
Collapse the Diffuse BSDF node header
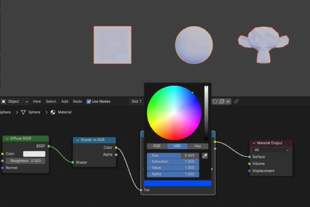coord(7,139)
